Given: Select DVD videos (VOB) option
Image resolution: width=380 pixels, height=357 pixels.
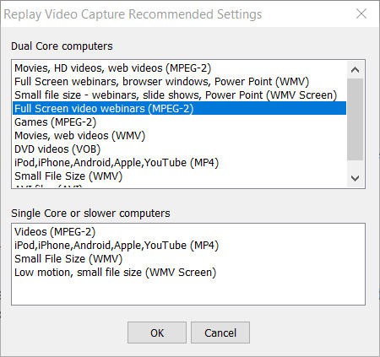Looking at the screenshot, I should (x=180, y=149).
